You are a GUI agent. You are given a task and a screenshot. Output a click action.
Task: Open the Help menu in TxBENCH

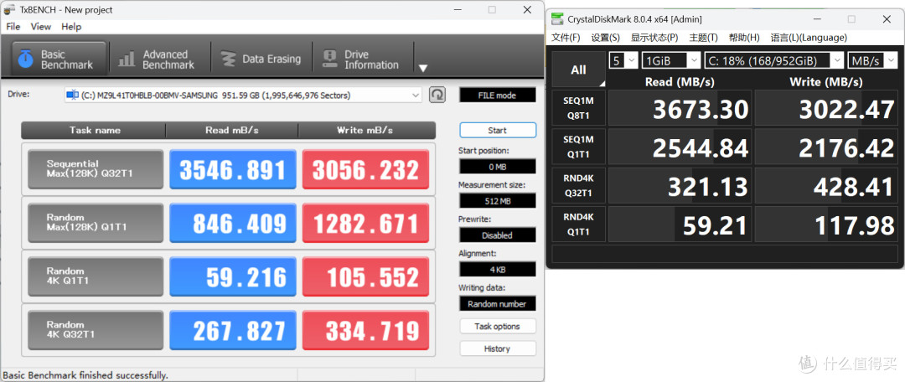coord(71,27)
